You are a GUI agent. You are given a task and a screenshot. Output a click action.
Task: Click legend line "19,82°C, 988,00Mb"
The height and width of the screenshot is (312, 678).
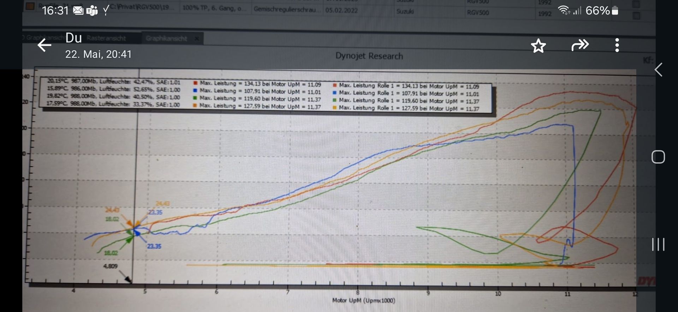[113, 96]
